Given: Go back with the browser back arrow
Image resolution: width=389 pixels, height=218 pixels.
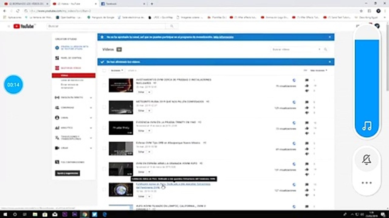Looking at the screenshot, I should coord(5,11).
